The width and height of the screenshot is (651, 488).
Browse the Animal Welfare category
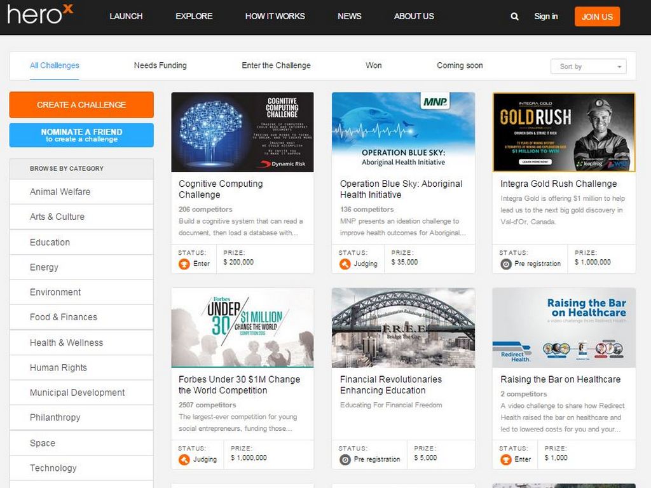60,192
